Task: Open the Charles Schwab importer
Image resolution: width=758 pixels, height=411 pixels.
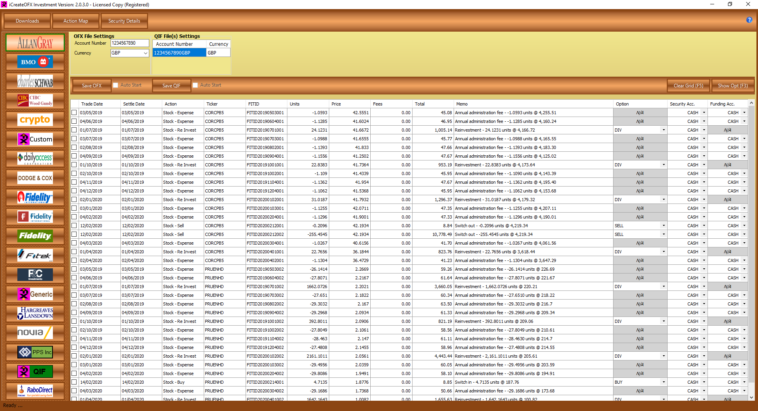Action: (x=35, y=81)
